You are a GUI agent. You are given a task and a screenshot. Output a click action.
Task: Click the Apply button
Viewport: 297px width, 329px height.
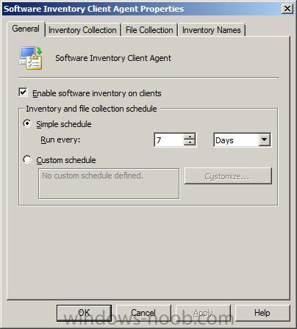point(203,313)
